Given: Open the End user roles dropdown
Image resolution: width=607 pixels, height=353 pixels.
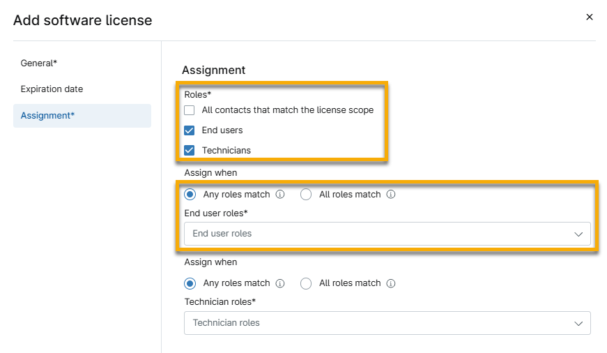Looking at the screenshot, I should point(387,234).
